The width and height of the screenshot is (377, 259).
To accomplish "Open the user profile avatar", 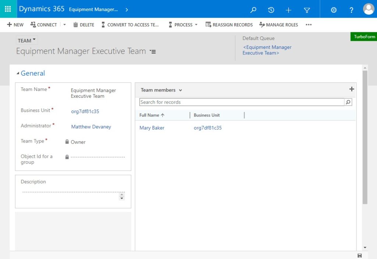I will [x=369, y=9].
